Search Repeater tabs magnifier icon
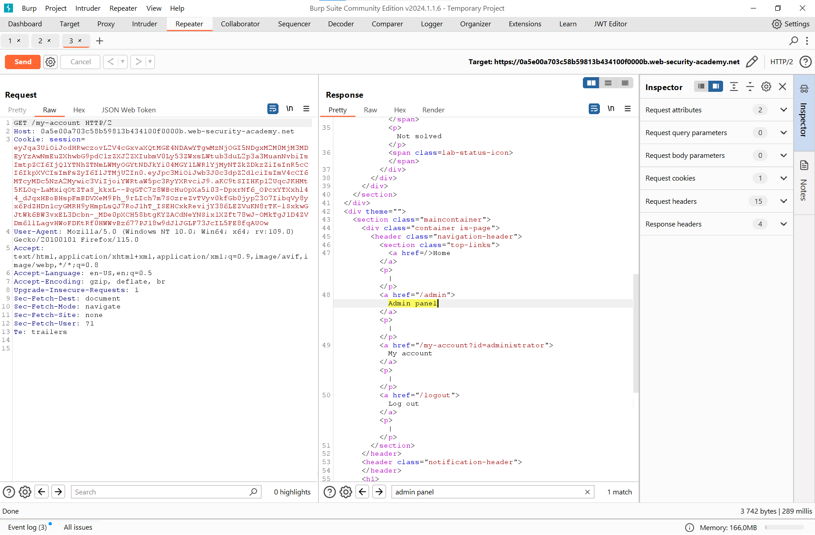The height and width of the screenshot is (535, 815). (x=794, y=41)
